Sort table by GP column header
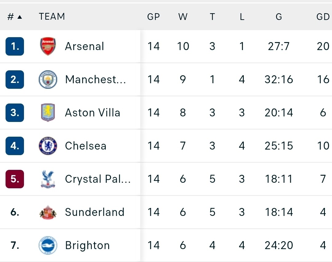The image size is (332, 262). tap(153, 17)
